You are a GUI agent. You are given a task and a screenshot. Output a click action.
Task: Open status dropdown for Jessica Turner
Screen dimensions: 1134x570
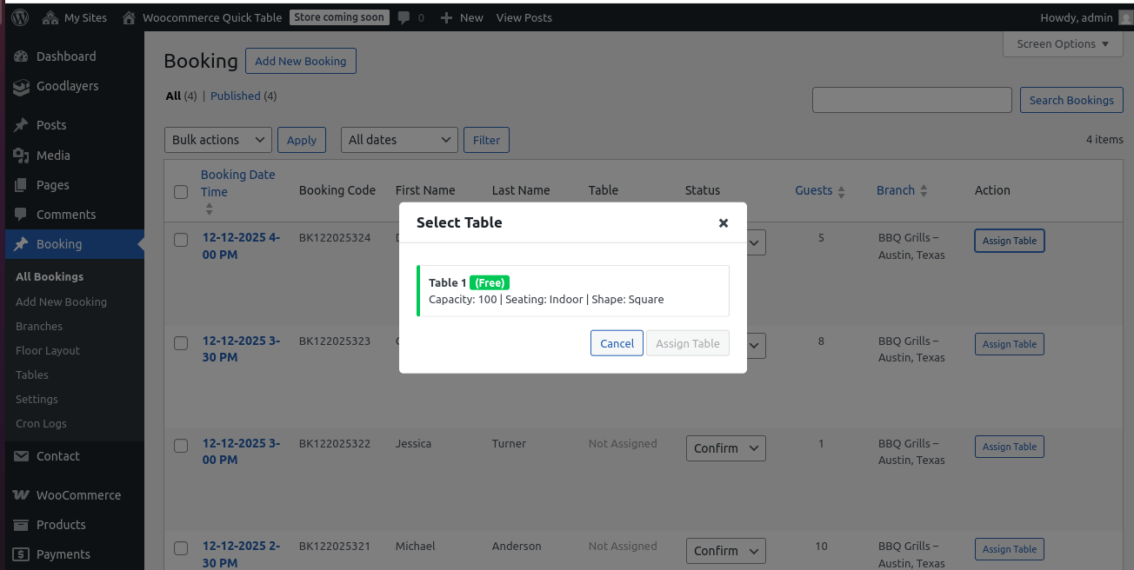[x=725, y=448]
